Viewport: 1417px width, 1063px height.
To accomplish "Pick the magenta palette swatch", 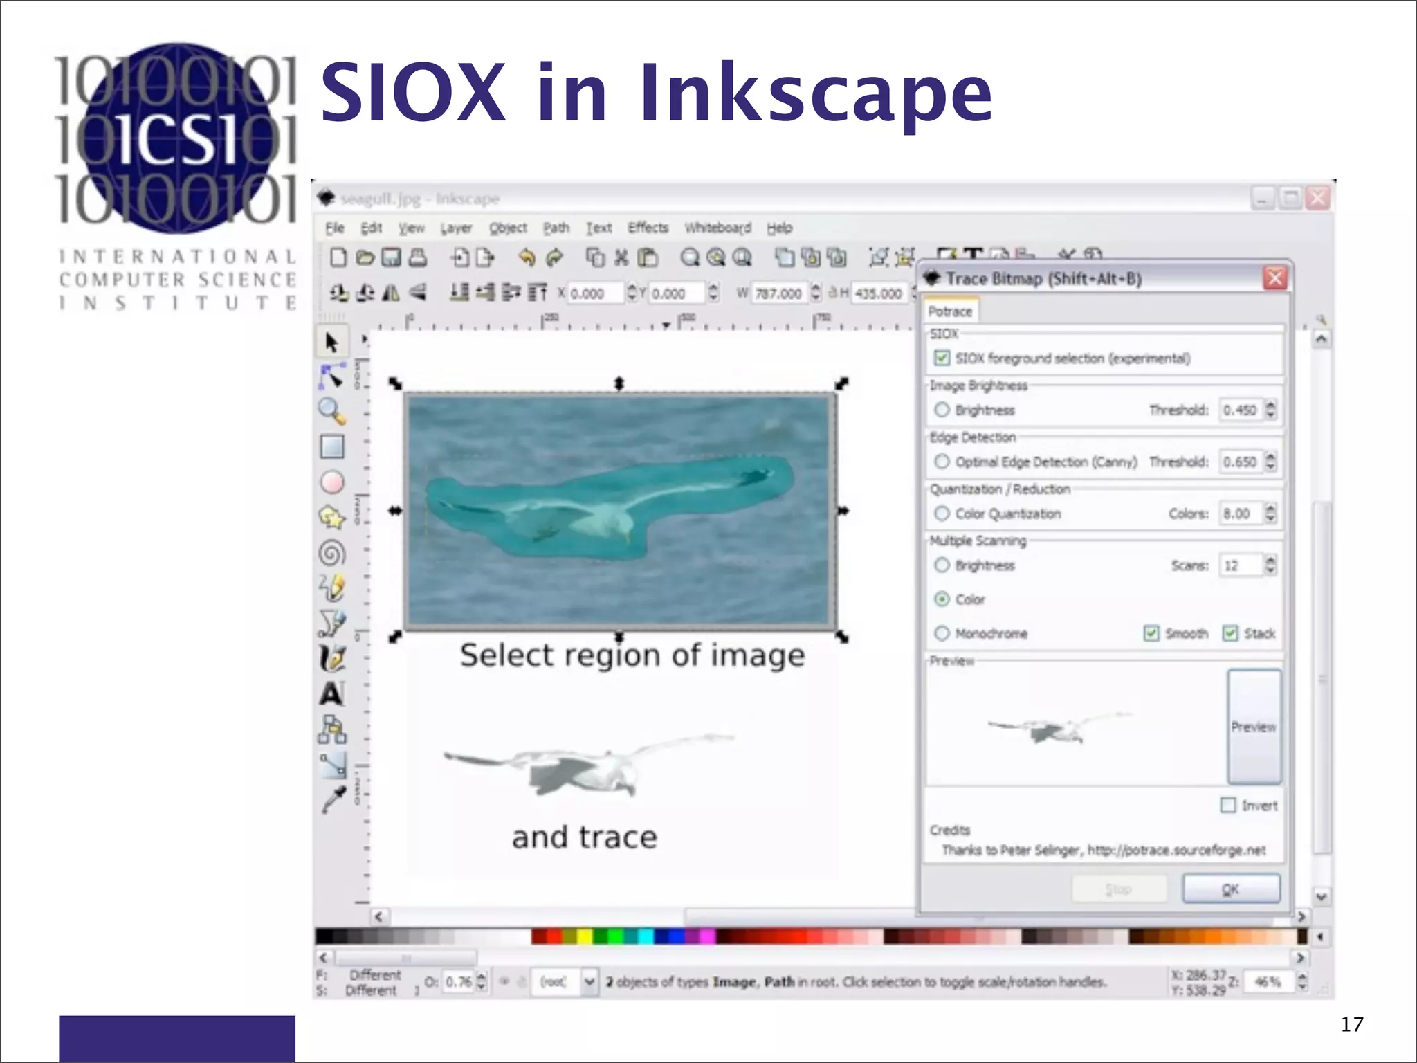I will (x=707, y=937).
